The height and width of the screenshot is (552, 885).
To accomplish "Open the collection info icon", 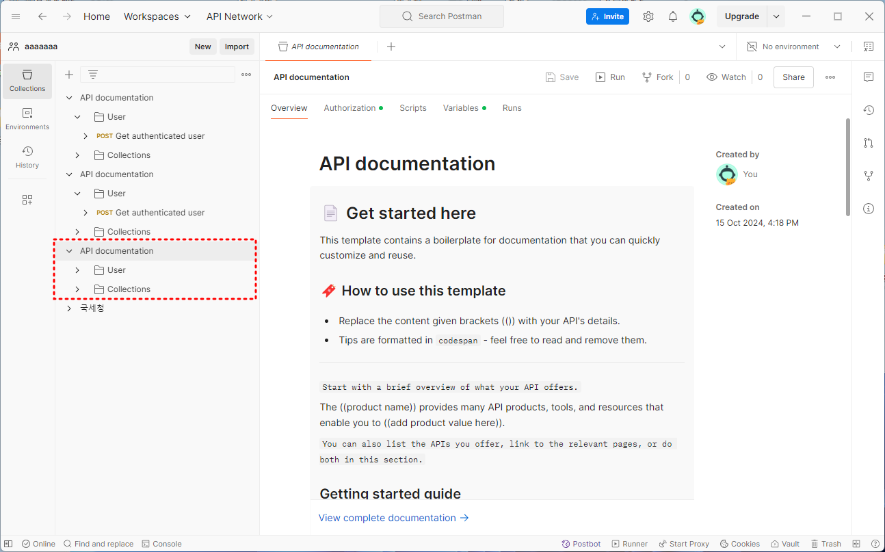I will coord(869,209).
